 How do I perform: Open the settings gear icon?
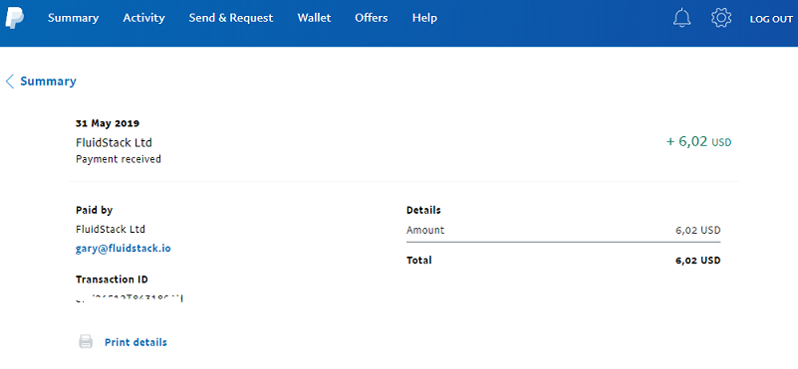tap(720, 18)
